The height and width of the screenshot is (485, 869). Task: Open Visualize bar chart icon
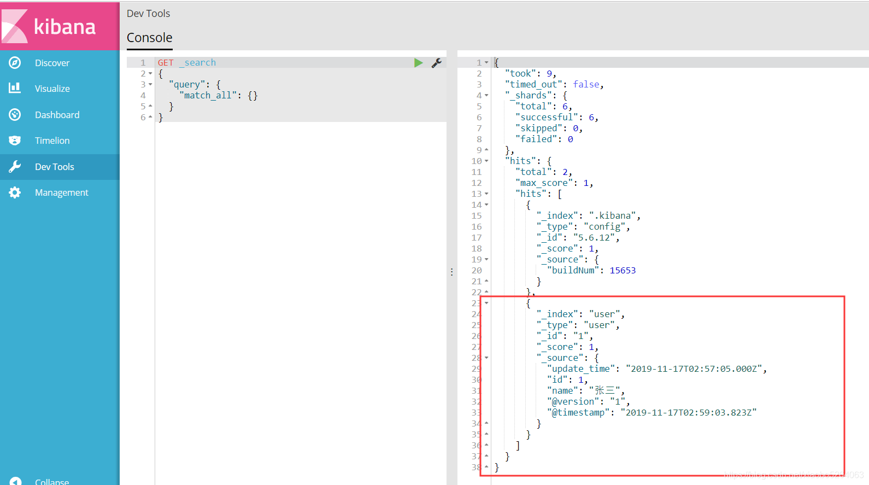pos(15,88)
